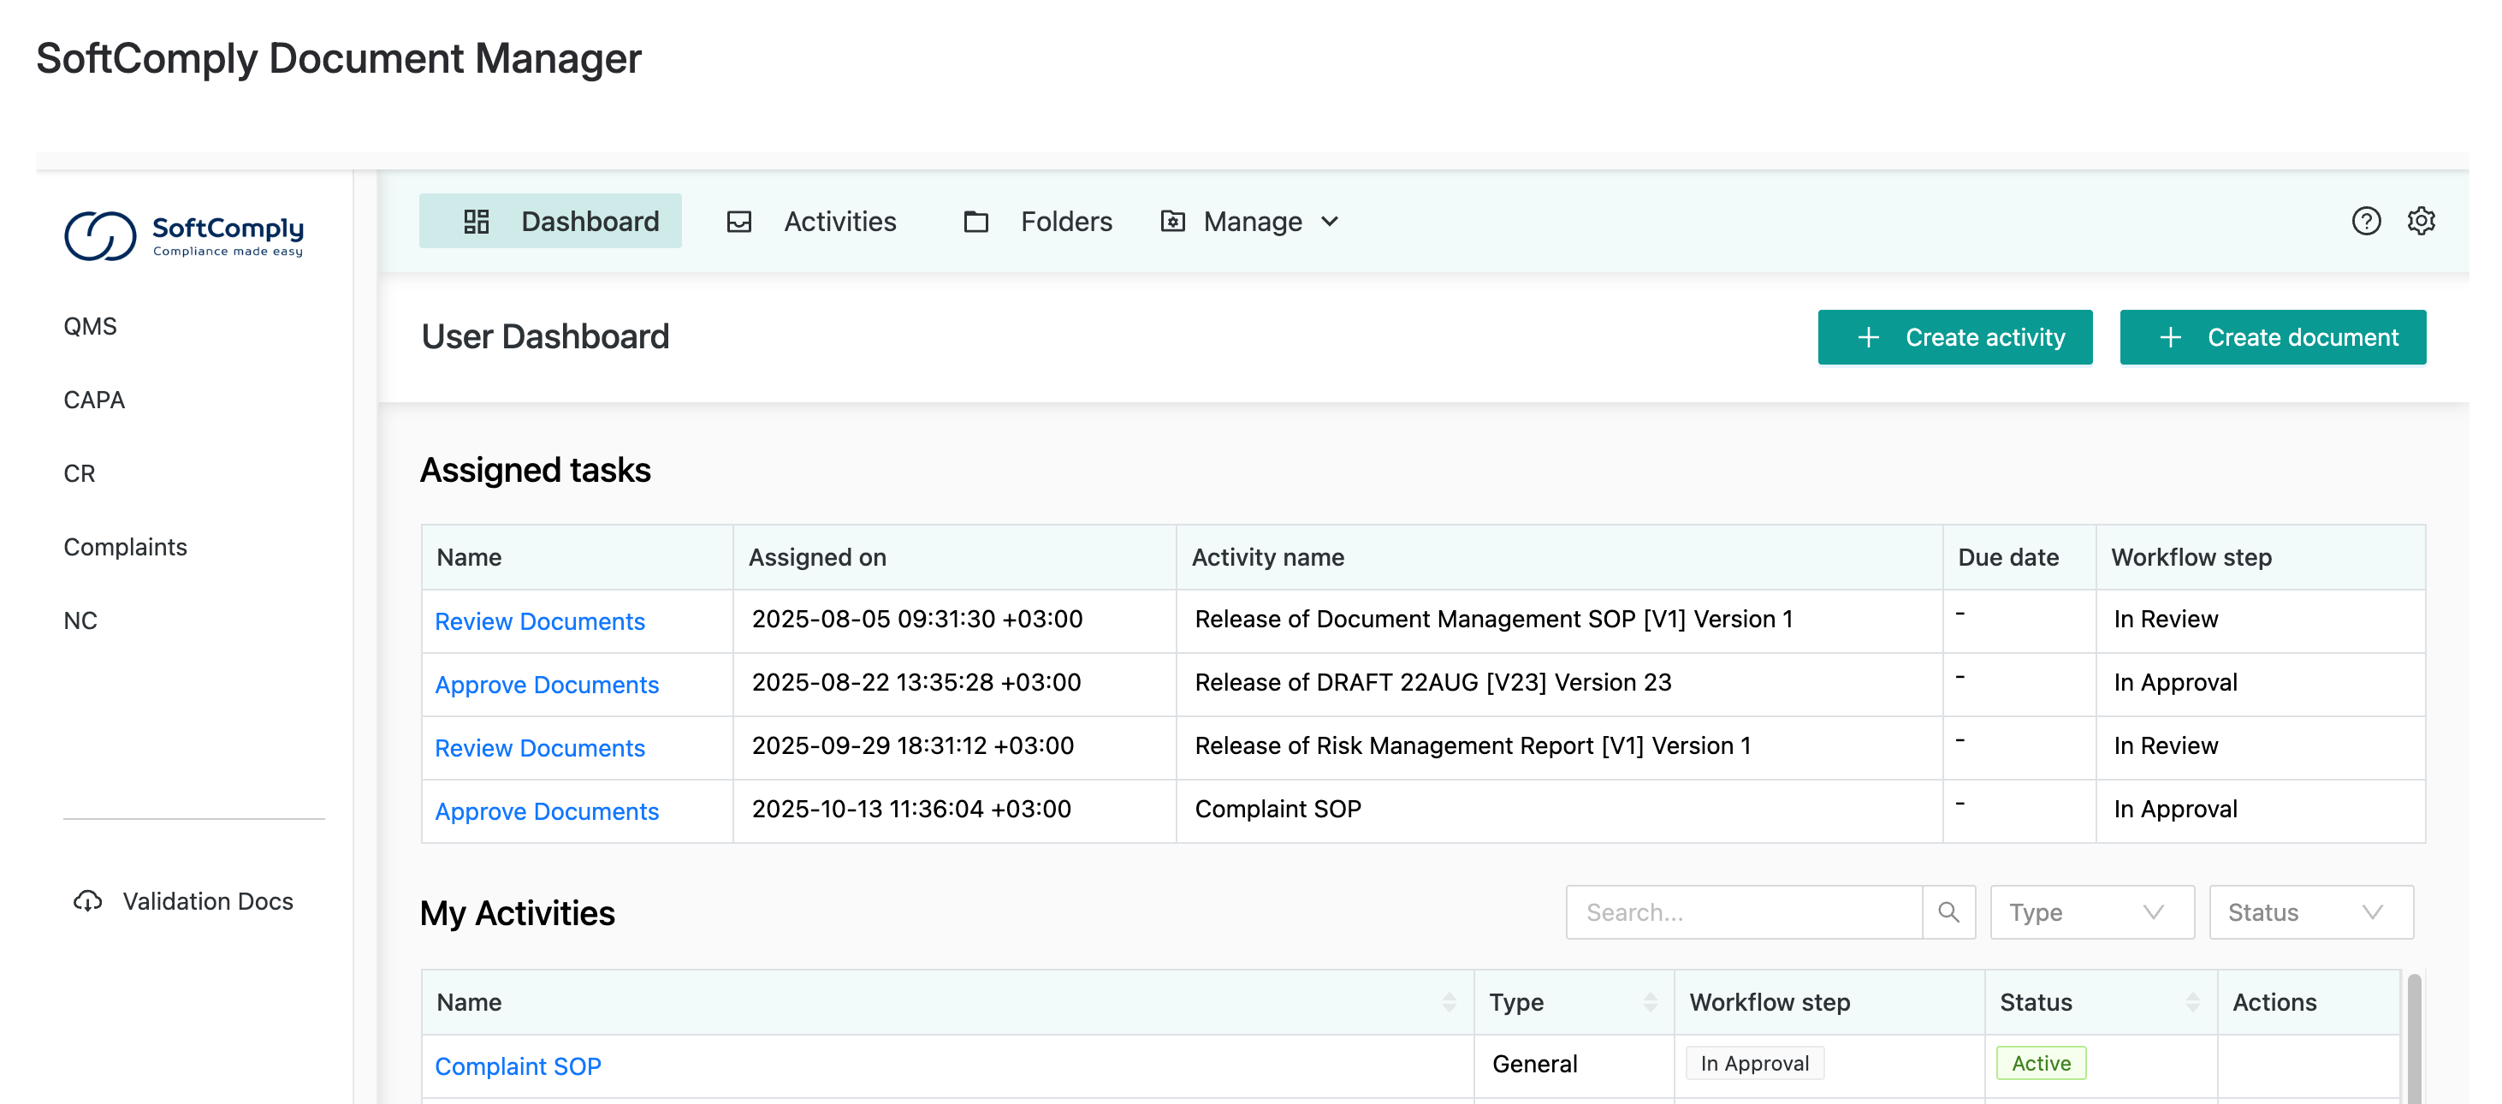The image size is (2502, 1104).
Task: Click the search magnifier icon
Action: point(1948,911)
